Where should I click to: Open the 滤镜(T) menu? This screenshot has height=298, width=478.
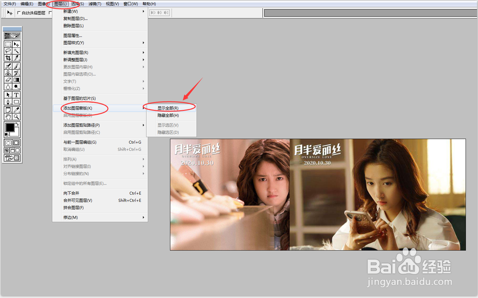point(95,4)
